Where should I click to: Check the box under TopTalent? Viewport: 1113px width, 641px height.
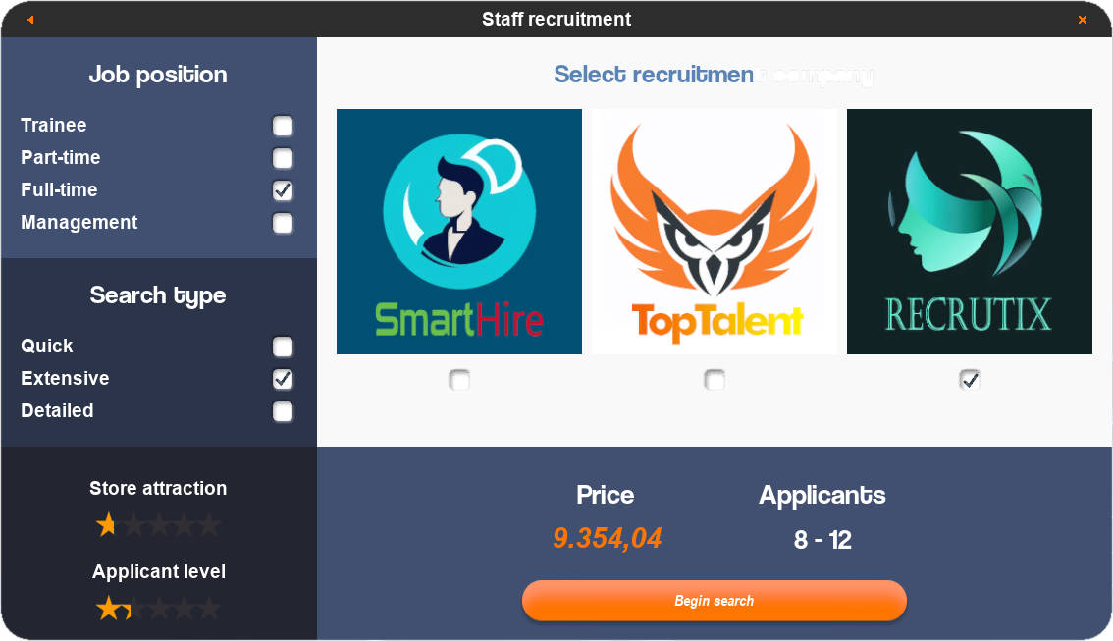coord(715,380)
